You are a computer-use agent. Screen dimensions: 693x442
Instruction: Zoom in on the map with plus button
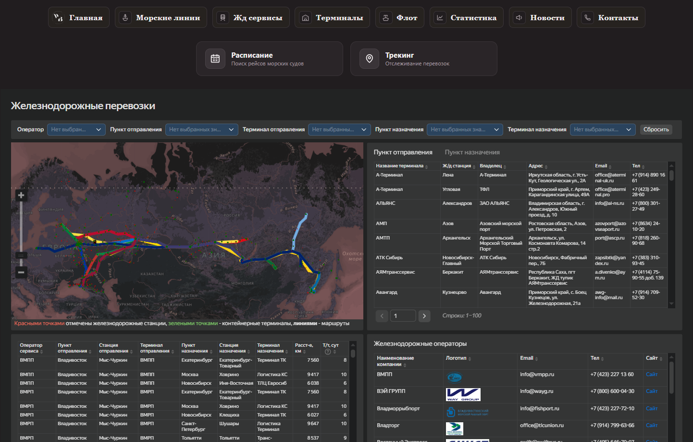tap(21, 195)
